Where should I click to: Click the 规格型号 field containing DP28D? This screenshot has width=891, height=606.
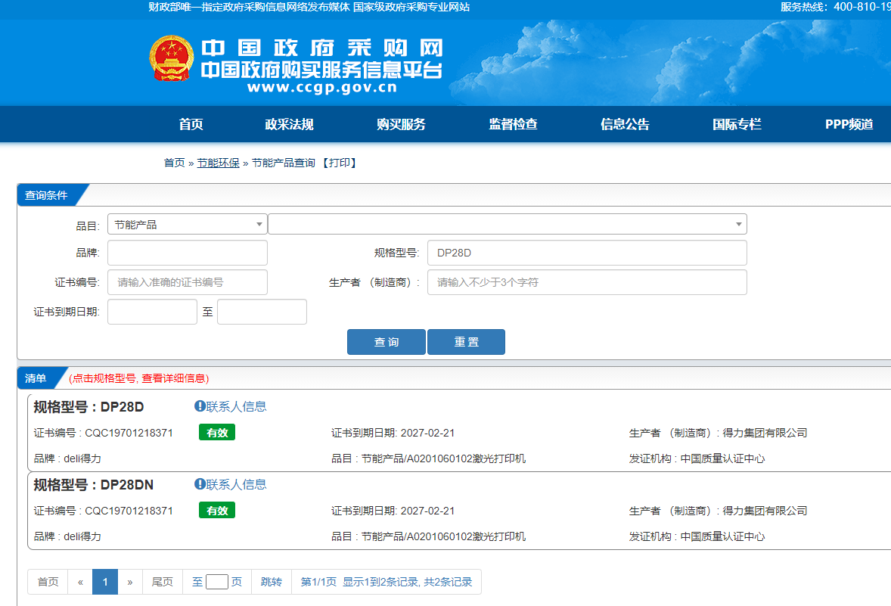pos(587,253)
